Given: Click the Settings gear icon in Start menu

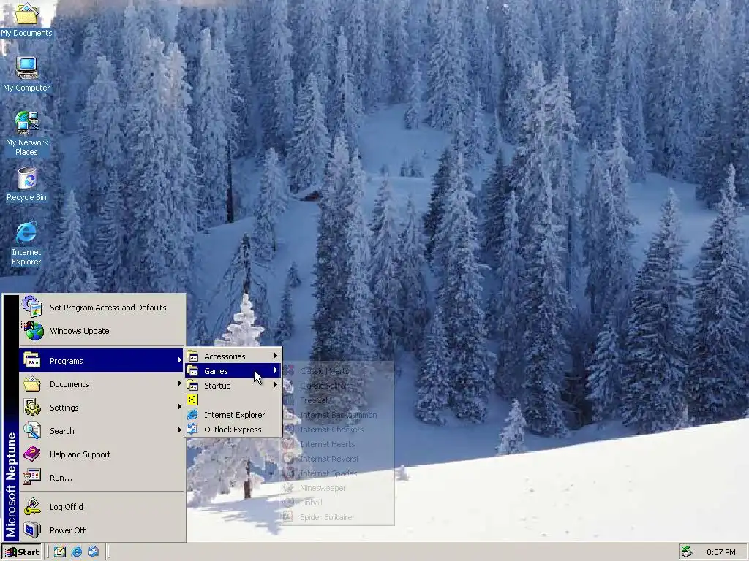Looking at the screenshot, I should [32, 407].
